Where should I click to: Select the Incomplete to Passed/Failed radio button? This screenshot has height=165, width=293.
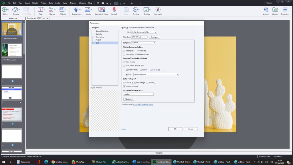coord(124,54)
